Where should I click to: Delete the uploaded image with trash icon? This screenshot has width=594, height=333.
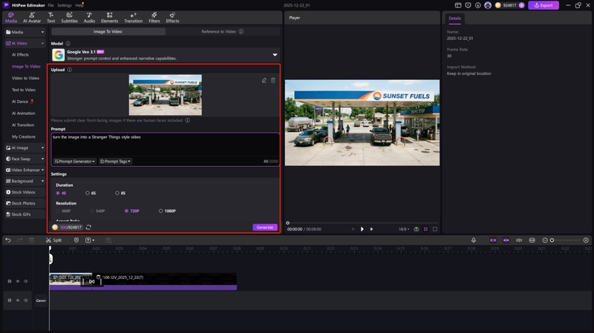[x=273, y=80]
